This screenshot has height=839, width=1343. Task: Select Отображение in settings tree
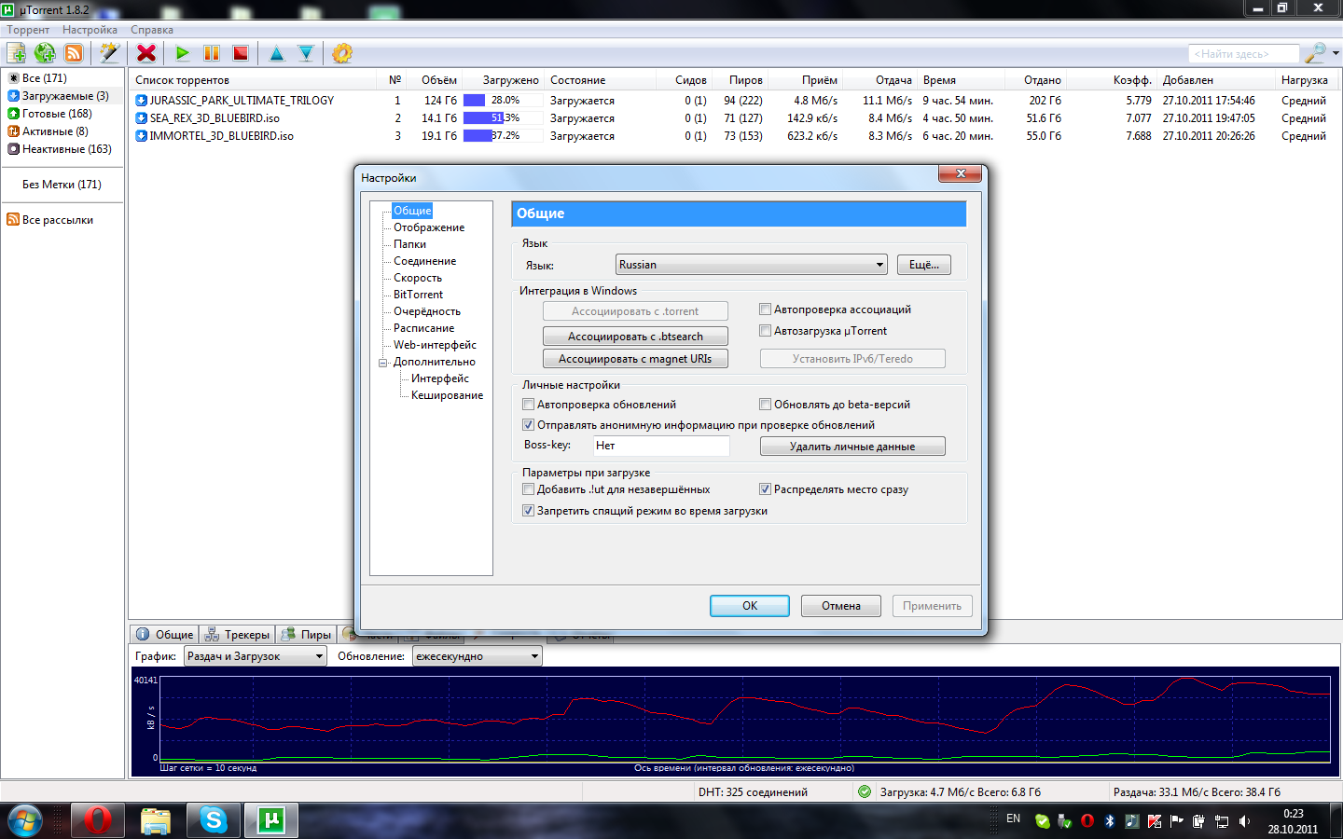tap(429, 227)
